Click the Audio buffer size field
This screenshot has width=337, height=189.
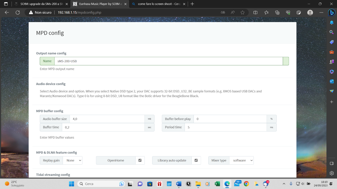click(107, 119)
